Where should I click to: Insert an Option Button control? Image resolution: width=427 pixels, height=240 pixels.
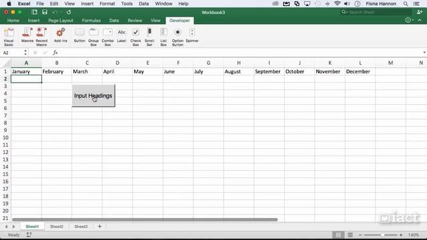click(177, 37)
